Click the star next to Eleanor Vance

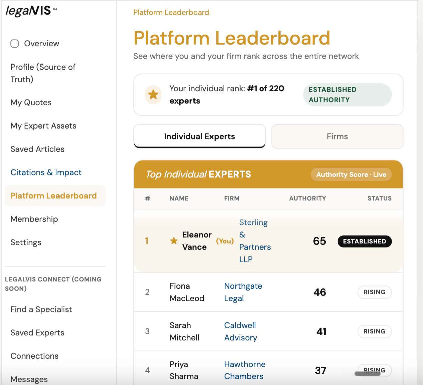[174, 241]
